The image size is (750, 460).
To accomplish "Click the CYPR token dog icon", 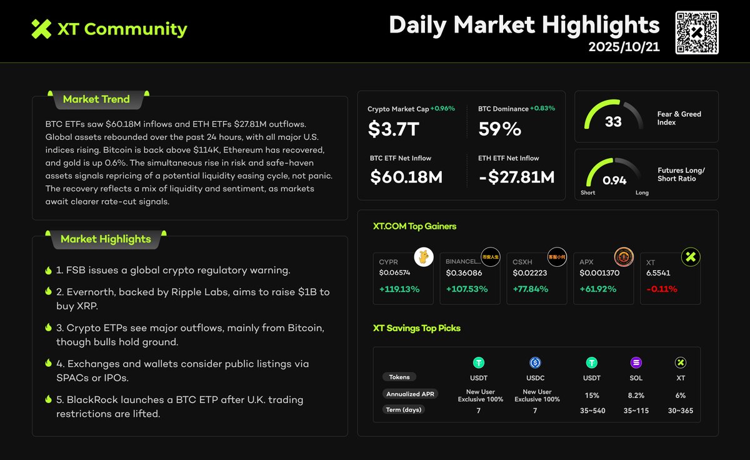I will (x=424, y=256).
